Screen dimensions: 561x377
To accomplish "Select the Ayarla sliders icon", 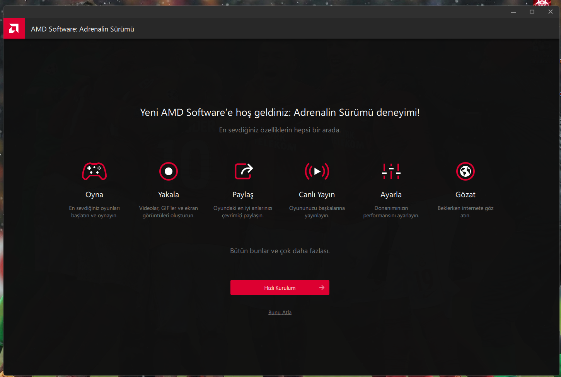I will (x=391, y=171).
